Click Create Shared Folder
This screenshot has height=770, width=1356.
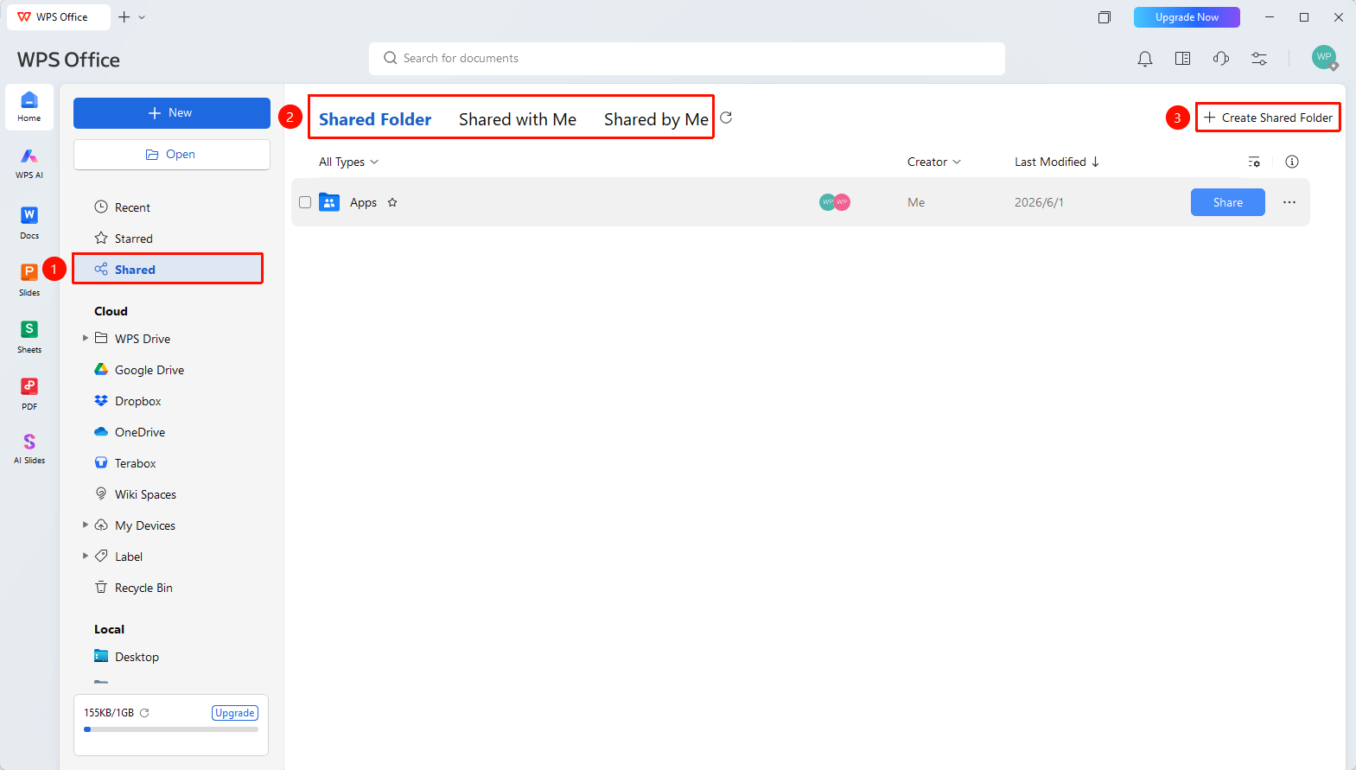[1268, 118]
